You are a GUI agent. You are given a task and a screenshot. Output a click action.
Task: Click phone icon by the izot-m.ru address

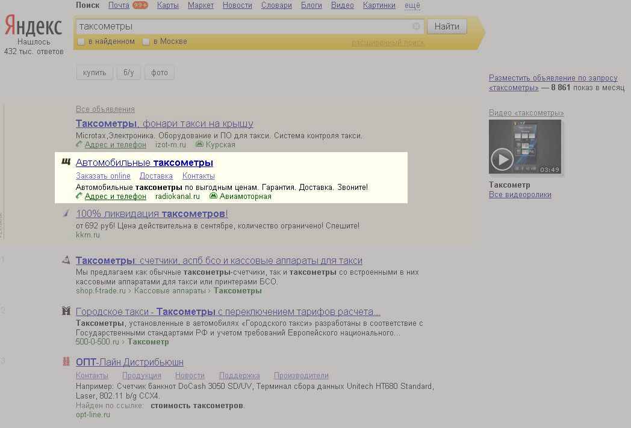point(79,144)
